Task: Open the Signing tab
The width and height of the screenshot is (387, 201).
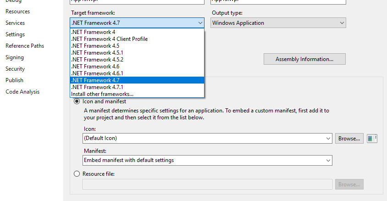Action: 15,57
